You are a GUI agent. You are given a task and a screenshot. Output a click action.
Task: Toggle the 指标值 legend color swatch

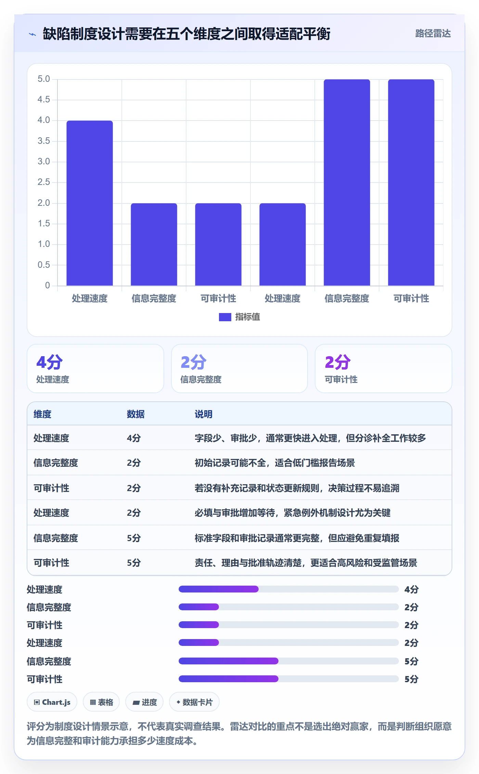point(225,317)
